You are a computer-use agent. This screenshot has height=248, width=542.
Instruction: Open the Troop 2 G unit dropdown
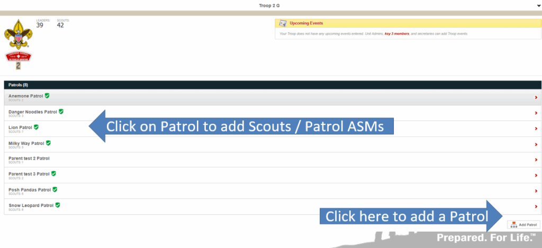(x=538, y=5)
